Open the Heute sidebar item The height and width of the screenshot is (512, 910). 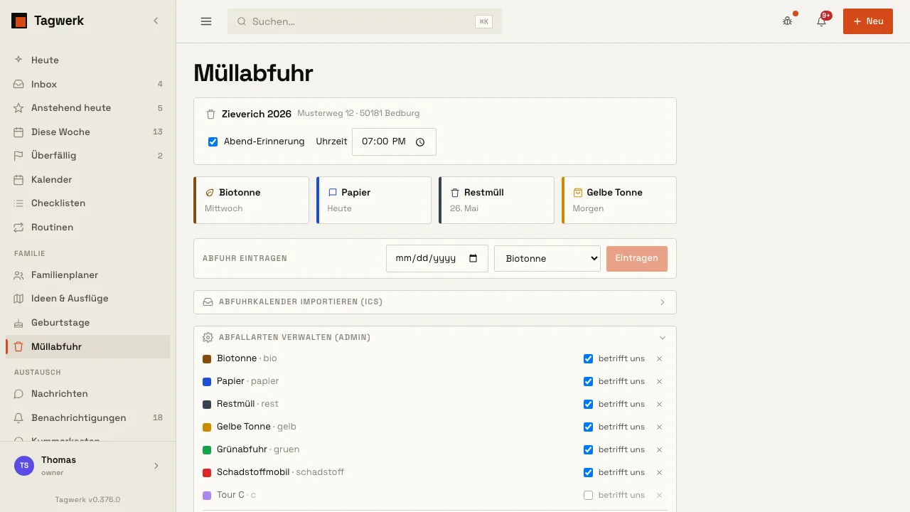point(88,60)
